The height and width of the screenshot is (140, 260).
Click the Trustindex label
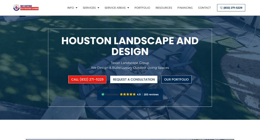112,94
